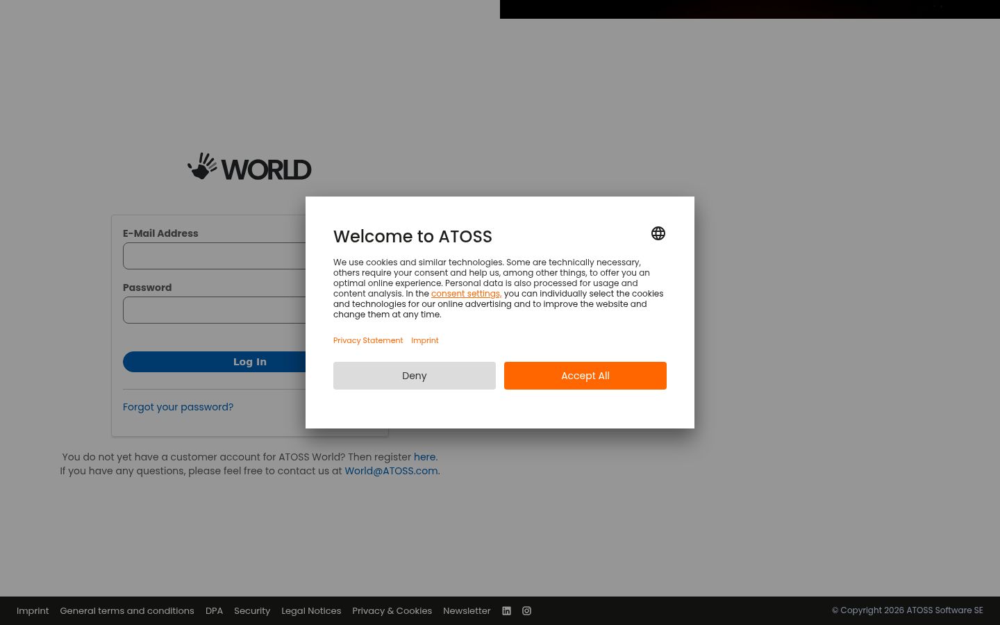1000x625 pixels.
Task: Open the Newsletter footer link
Action: tap(467, 611)
